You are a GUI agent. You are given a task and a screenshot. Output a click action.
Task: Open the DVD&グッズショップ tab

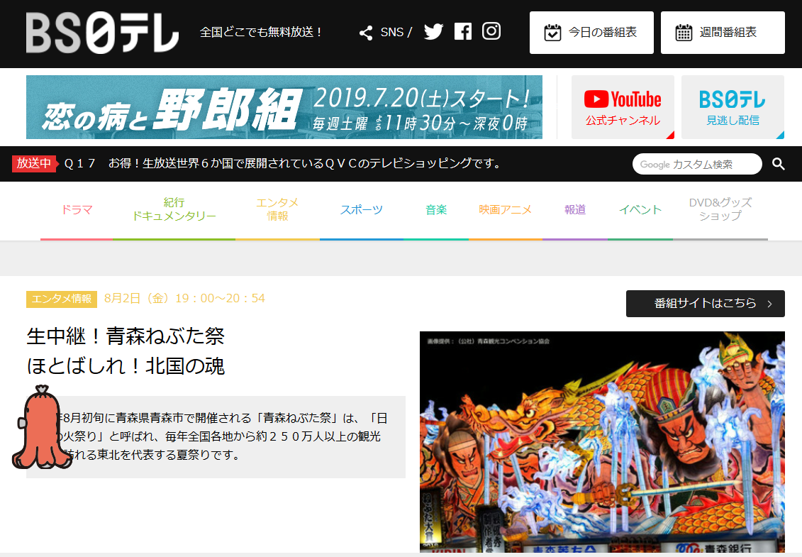pos(720,210)
